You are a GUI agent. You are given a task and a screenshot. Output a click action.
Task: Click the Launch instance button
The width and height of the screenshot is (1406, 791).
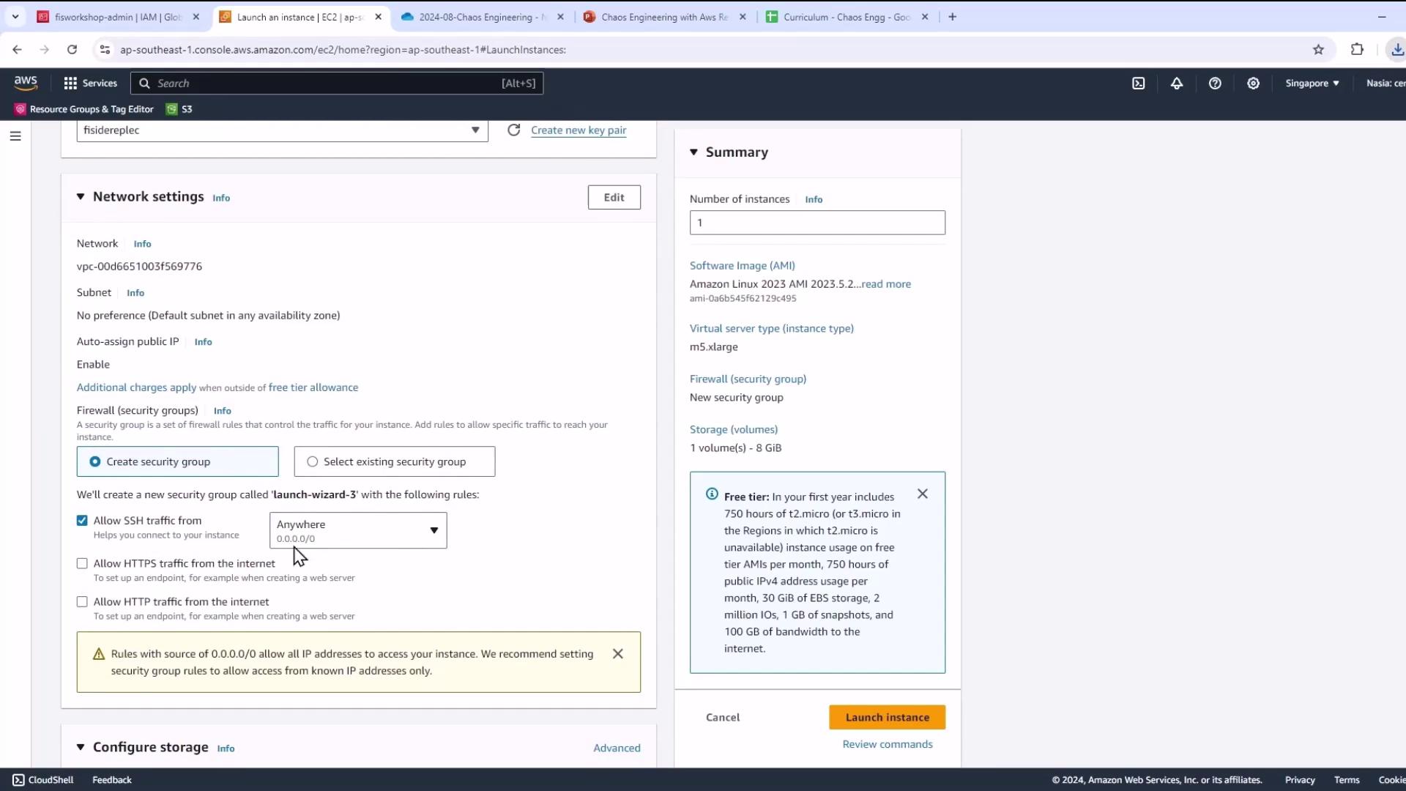pos(886,717)
